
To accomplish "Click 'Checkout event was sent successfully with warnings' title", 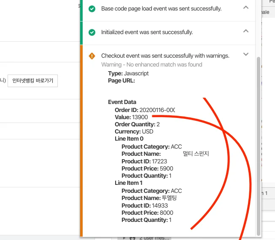I will point(165,56).
